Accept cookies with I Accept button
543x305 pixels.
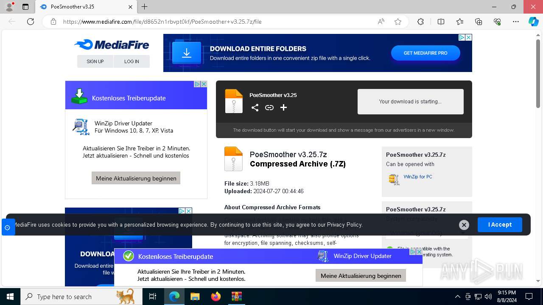(500, 225)
